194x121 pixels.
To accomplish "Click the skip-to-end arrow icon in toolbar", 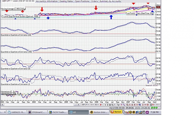I will coord(105,105).
